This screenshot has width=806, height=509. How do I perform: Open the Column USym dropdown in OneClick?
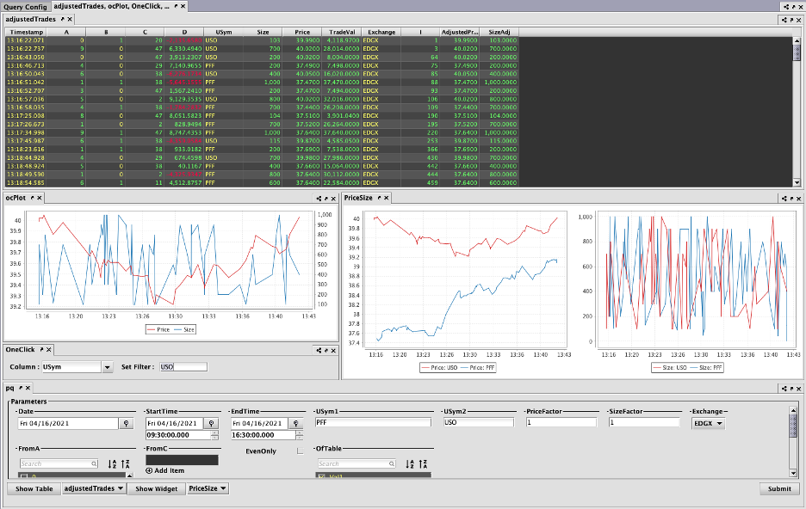coord(107,367)
